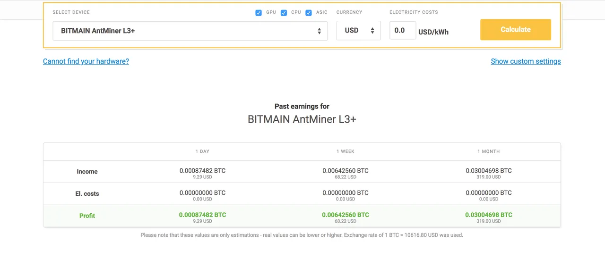
Task: Click the ELECTRICITY COSTS label
Action: [x=414, y=12]
